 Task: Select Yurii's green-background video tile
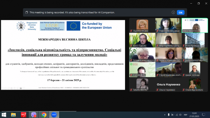(142, 69)
